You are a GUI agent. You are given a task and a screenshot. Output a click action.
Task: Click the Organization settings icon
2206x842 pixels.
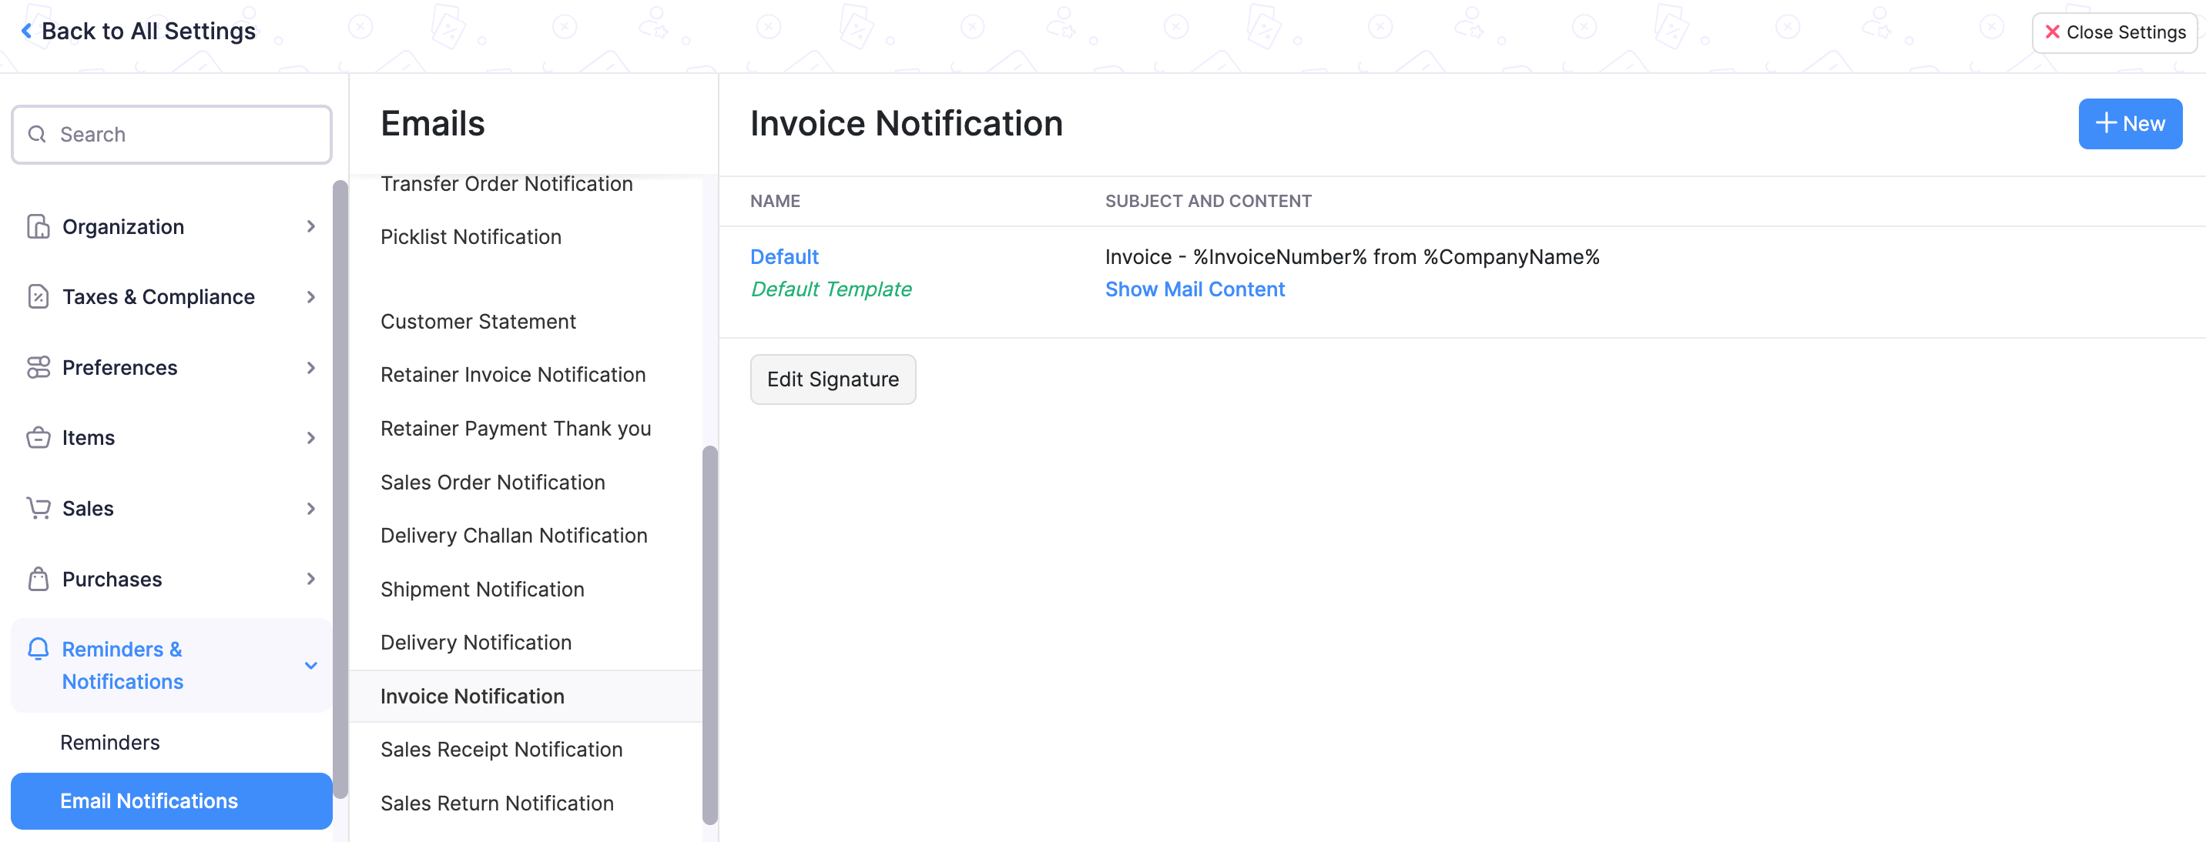click(38, 225)
